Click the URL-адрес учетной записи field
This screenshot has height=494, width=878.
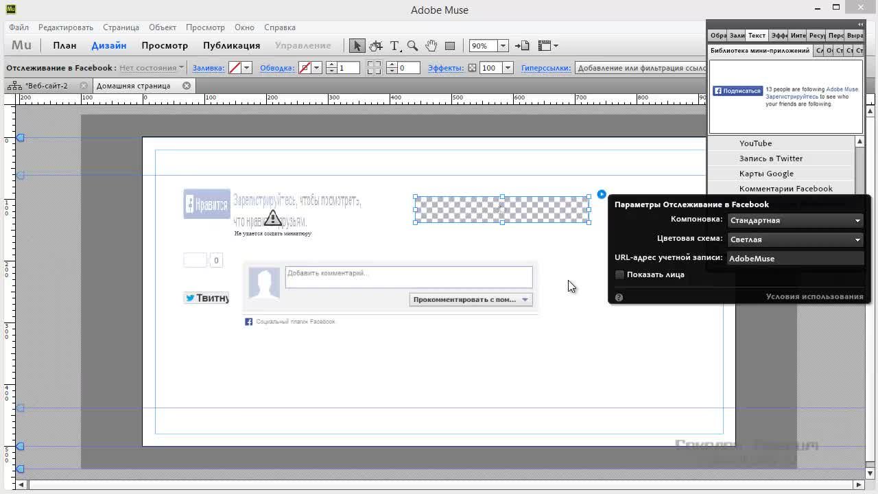point(795,259)
